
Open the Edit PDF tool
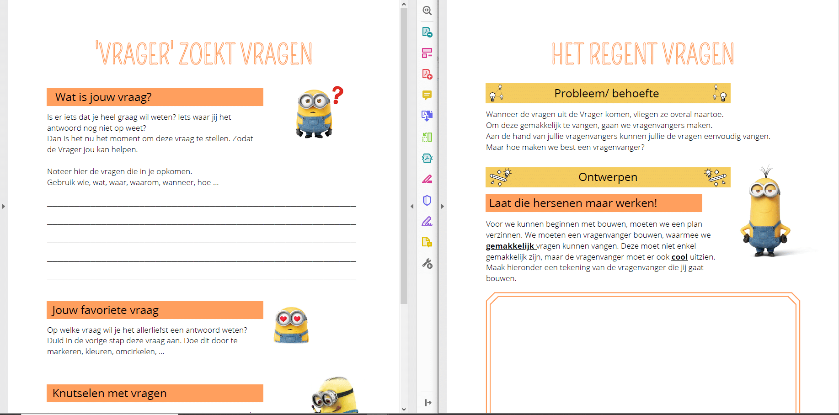tap(427, 53)
